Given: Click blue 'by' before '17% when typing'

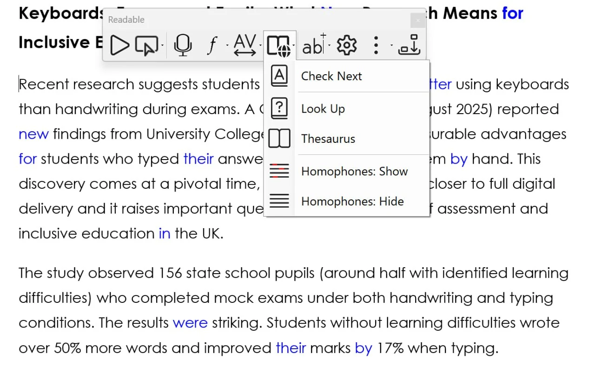Looking at the screenshot, I should (x=364, y=348).
